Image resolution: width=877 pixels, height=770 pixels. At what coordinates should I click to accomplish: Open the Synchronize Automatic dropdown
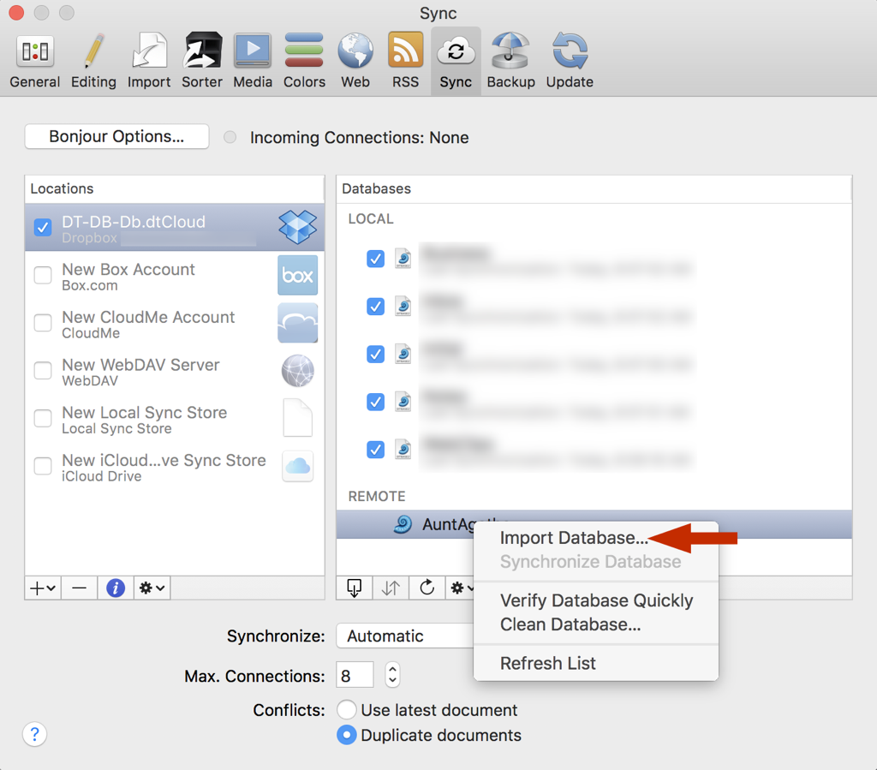click(404, 636)
